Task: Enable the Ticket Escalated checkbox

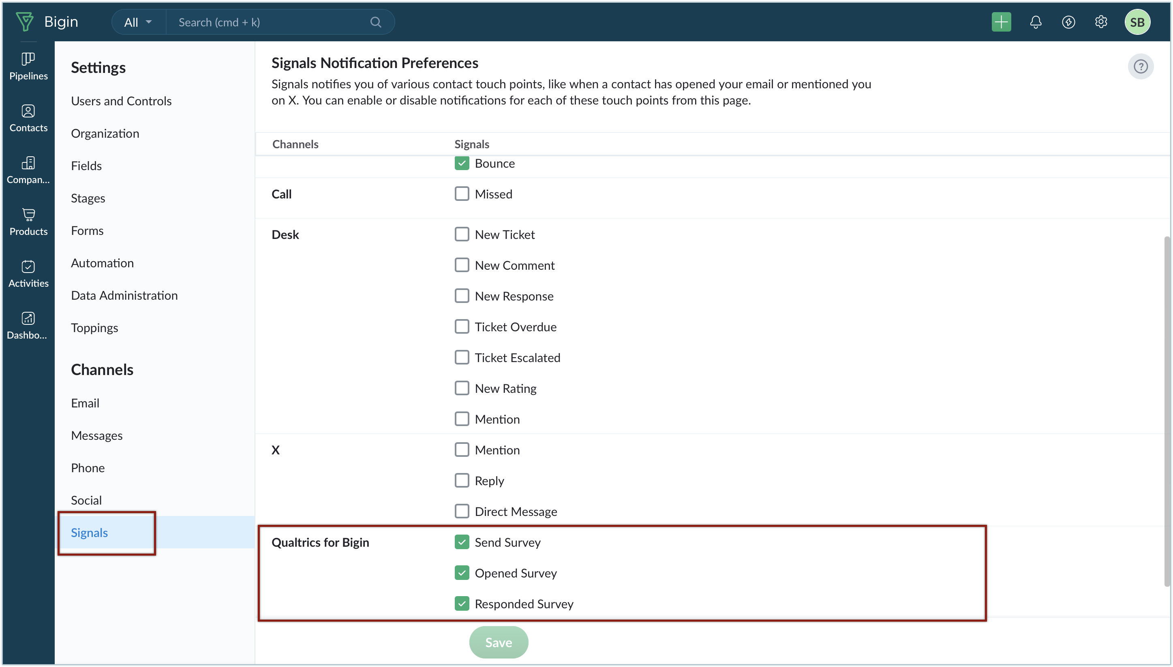Action: tap(462, 357)
